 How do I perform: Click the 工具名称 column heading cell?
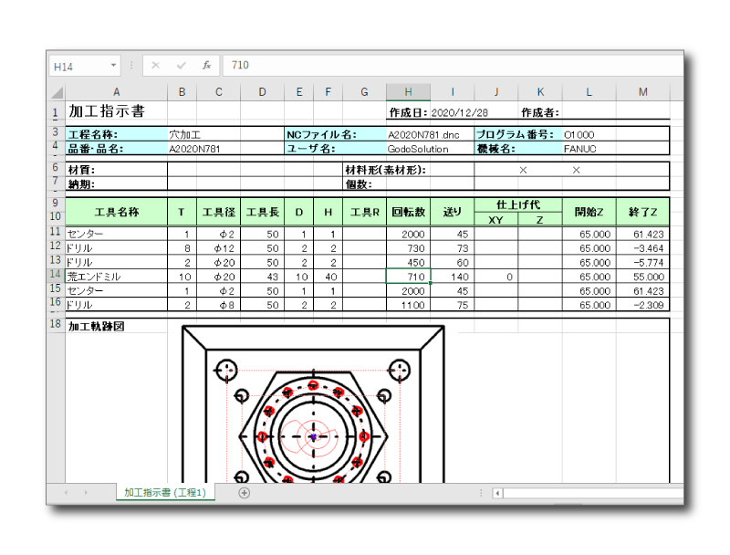click(x=117, y=212)
